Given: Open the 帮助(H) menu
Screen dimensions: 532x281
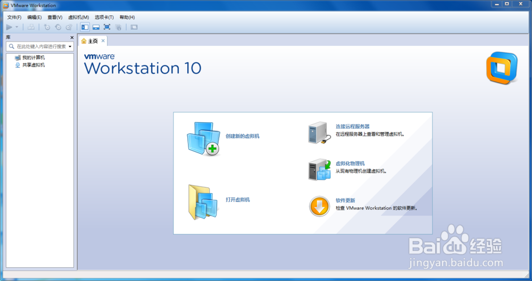Looking at the screenshot, I should (x=127, y=18).
